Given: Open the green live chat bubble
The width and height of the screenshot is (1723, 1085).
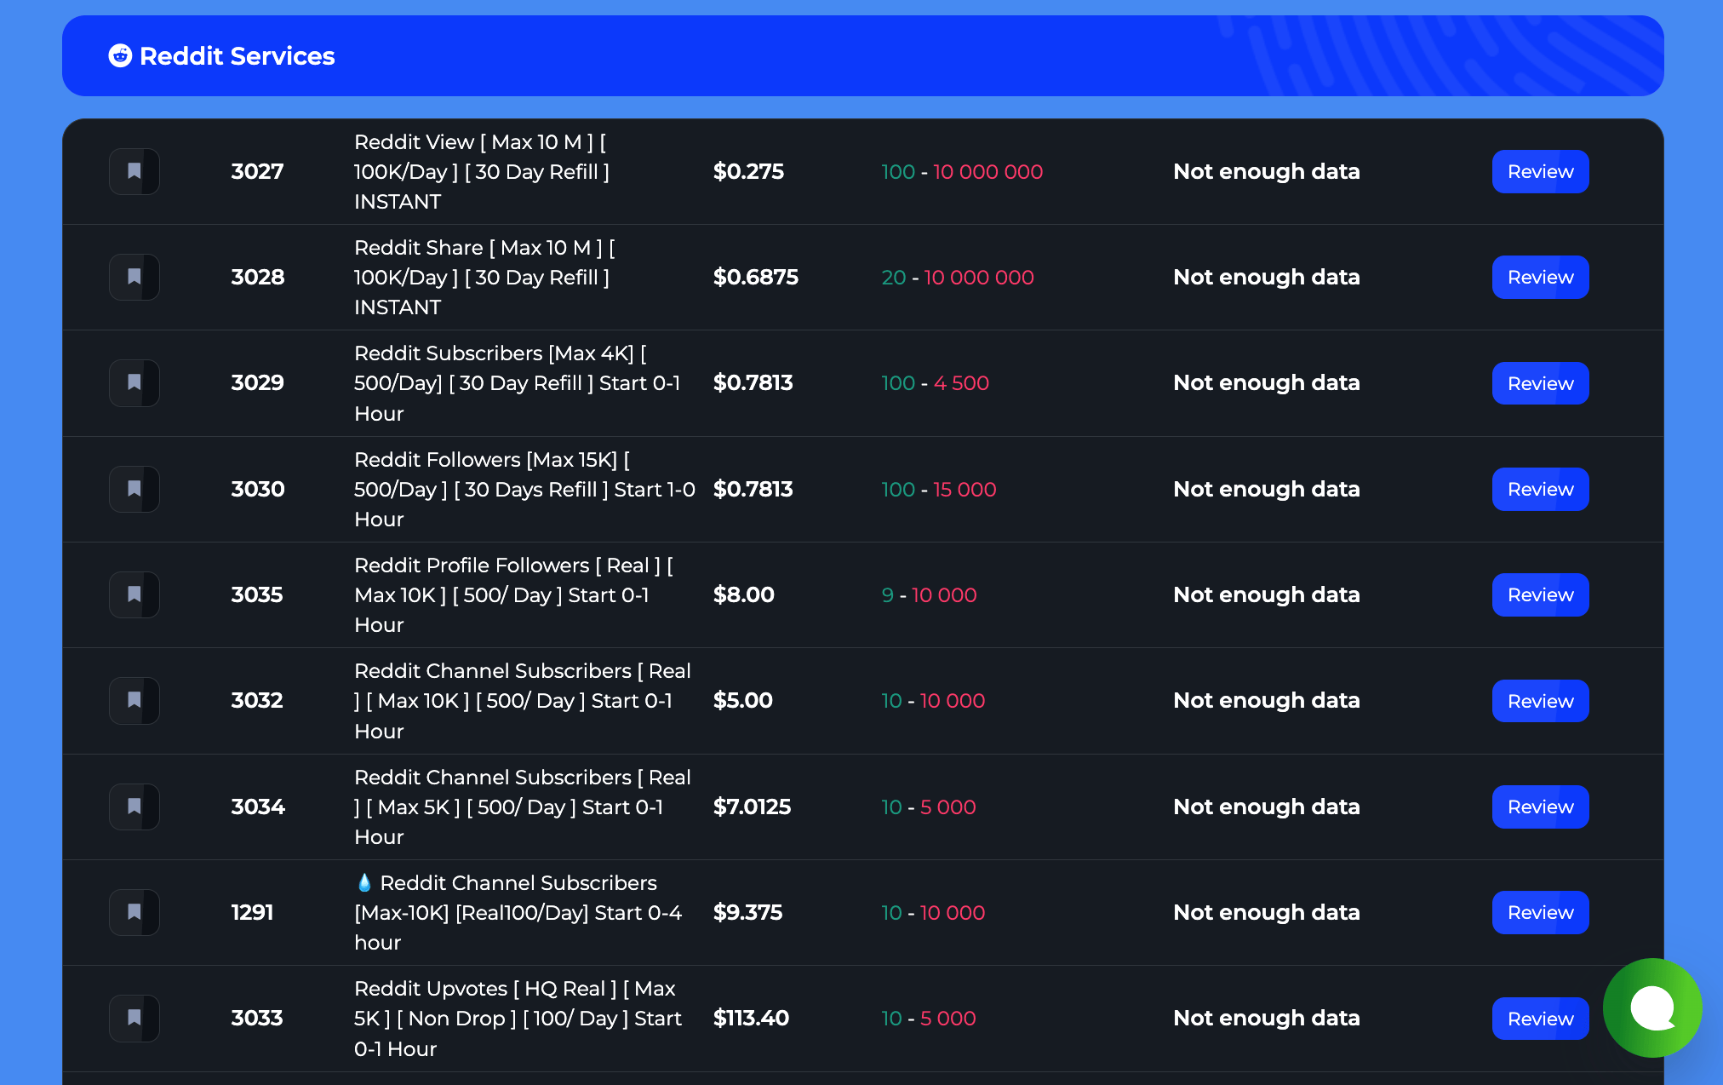Looking at the screenshot, I should [1651, 1007].
